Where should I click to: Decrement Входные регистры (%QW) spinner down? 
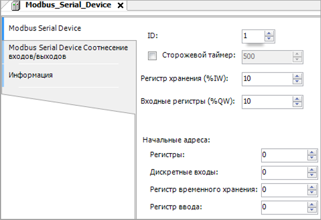[297, 104]
